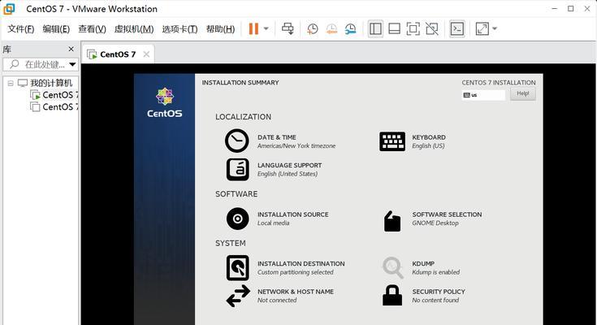Select the powered-off CentOS VM in library
Screen dimensions: 597x325
(54, 106)
